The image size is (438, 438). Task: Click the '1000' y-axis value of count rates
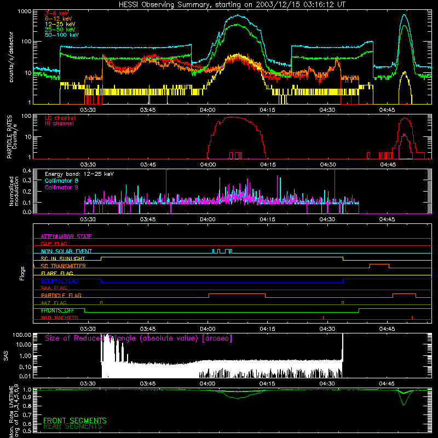click(25, 11)
